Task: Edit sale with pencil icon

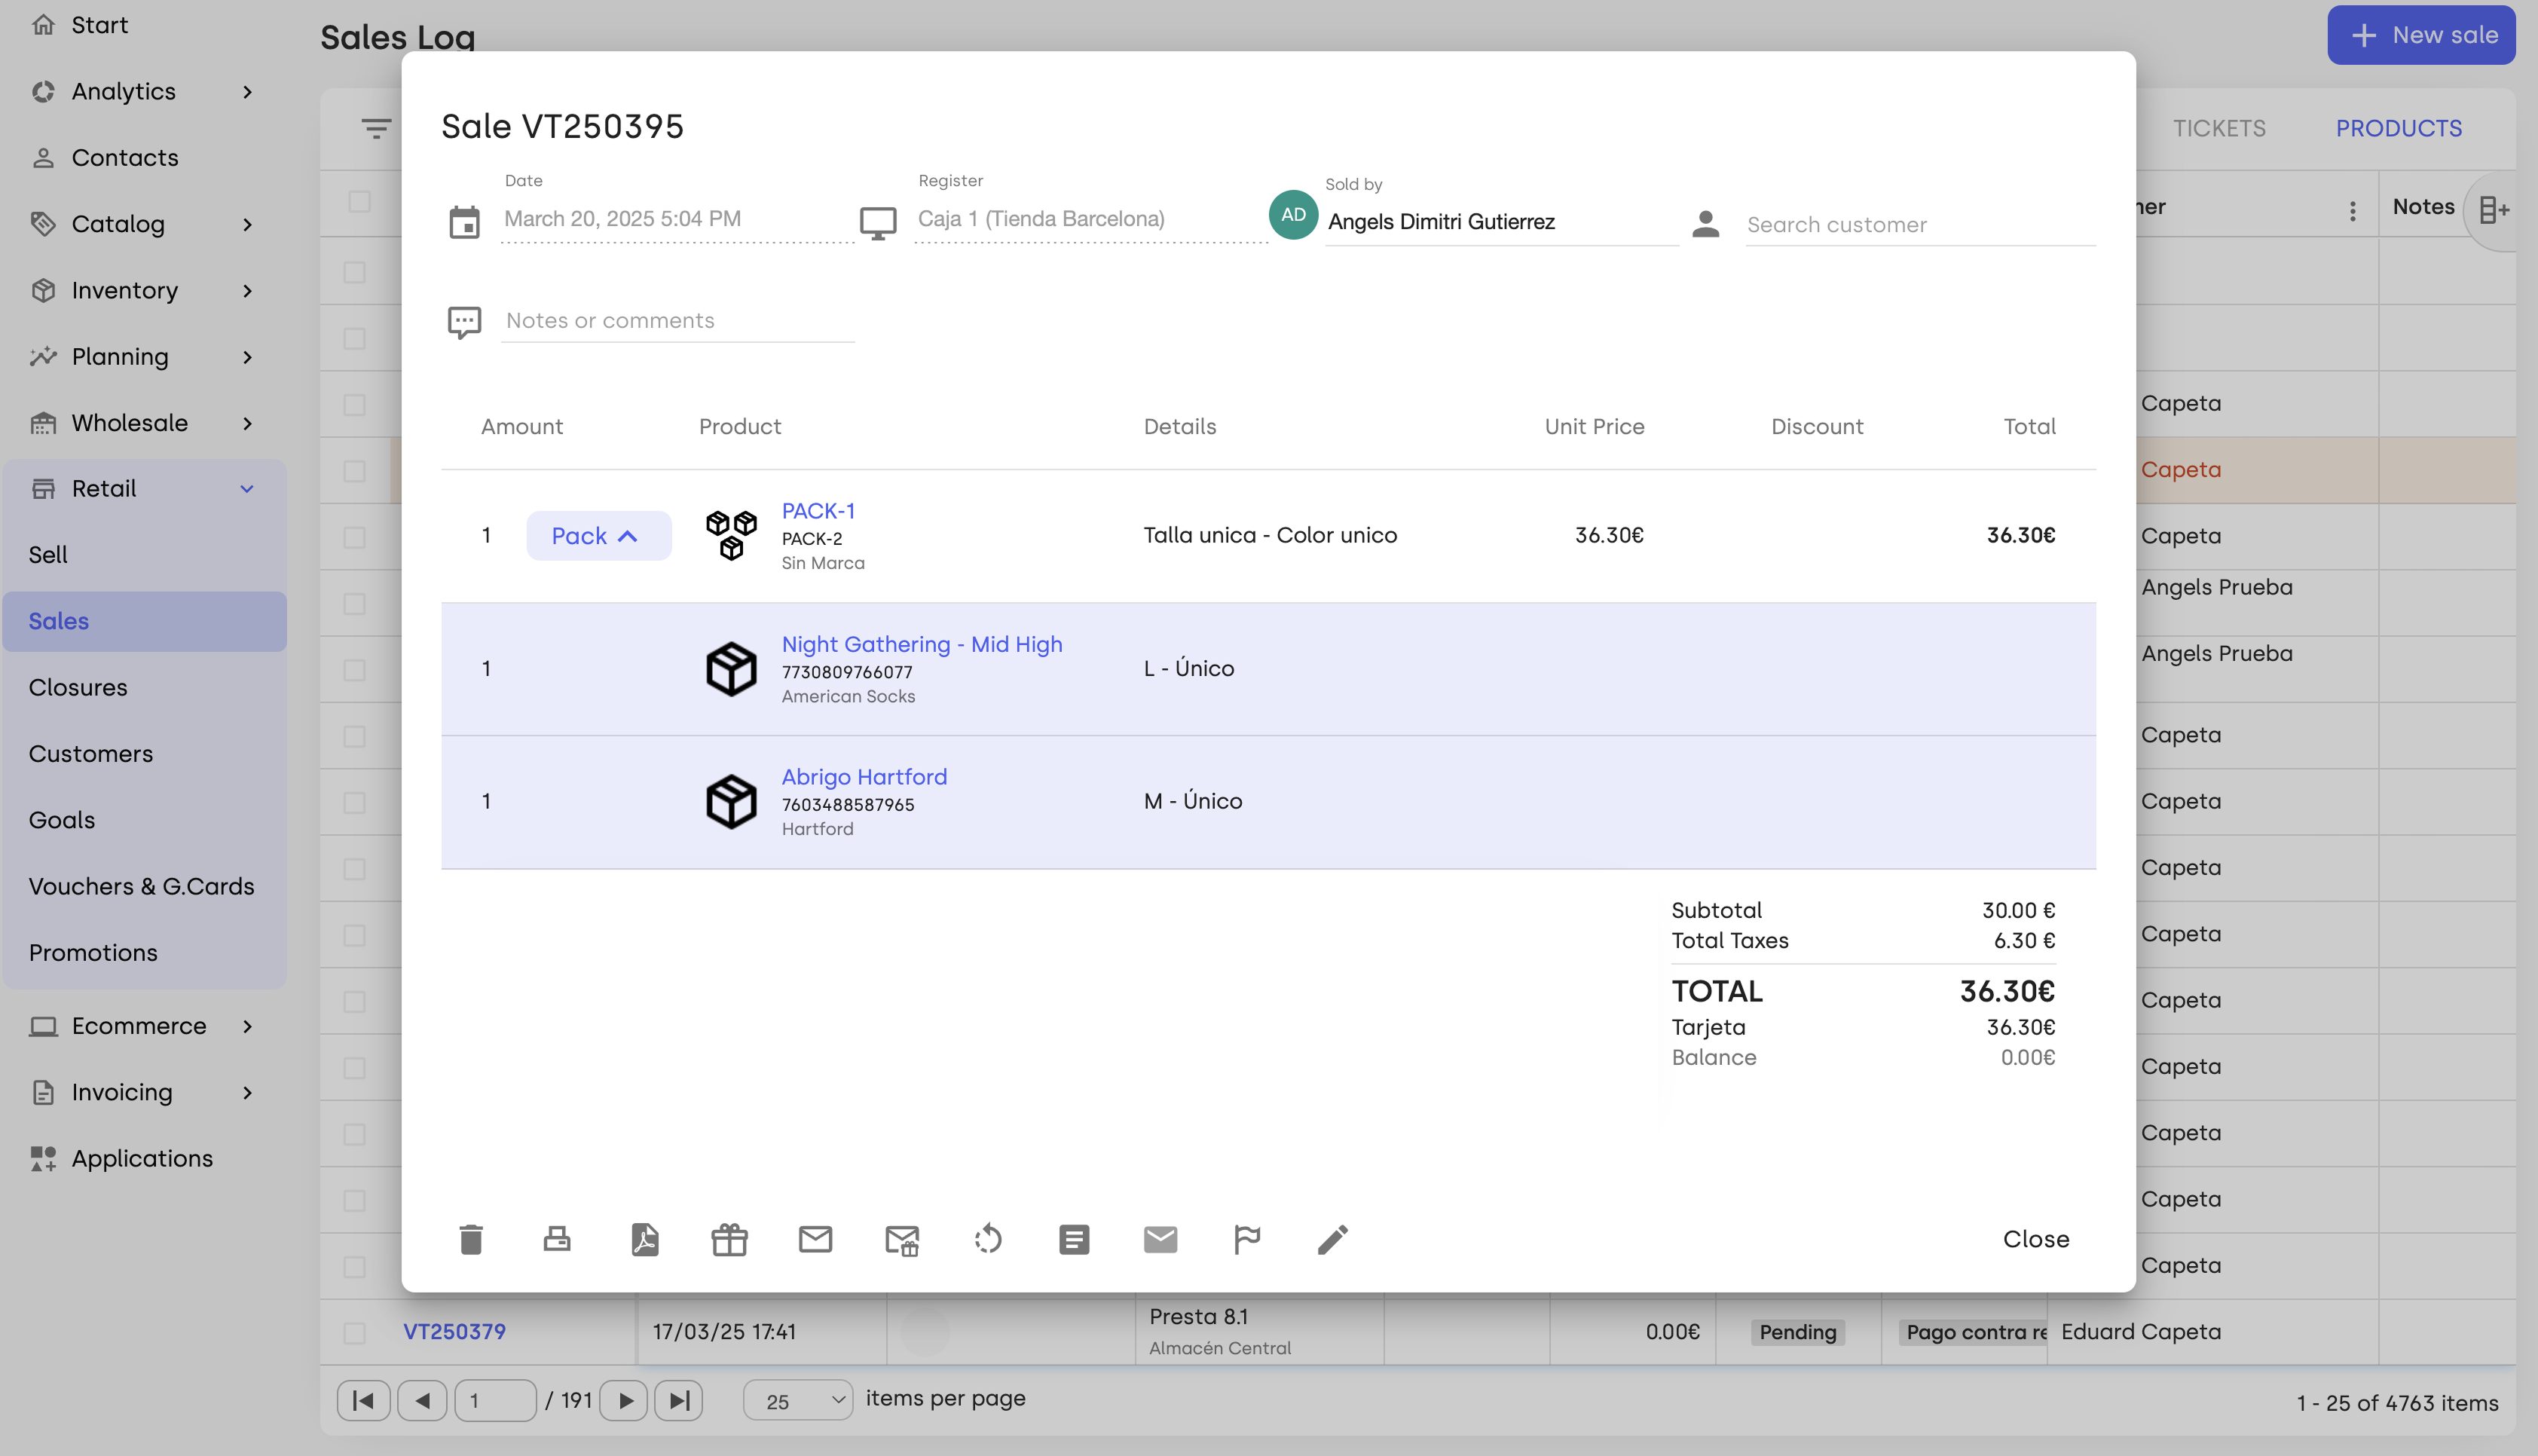Action: click(x=1332, y=1239)
